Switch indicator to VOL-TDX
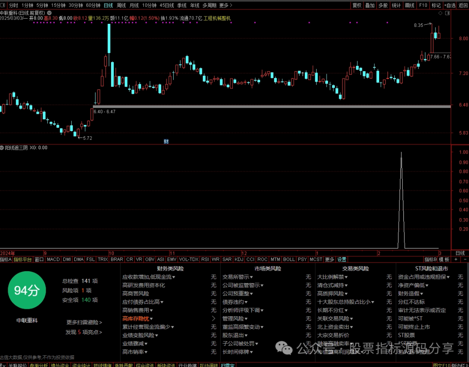 tap(189, 259)
